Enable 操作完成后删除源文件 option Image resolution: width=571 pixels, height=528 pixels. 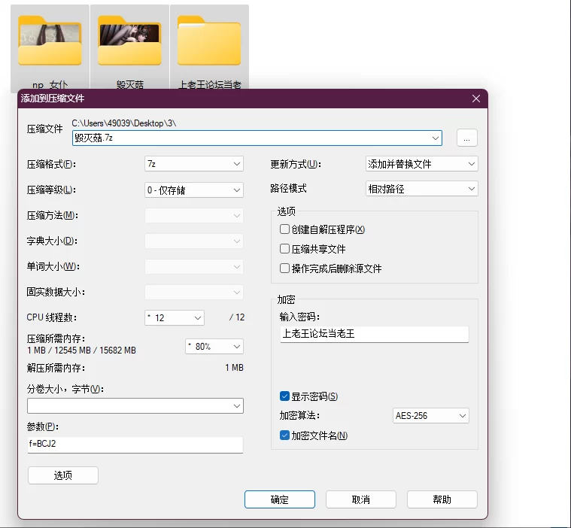pos(284,269)
